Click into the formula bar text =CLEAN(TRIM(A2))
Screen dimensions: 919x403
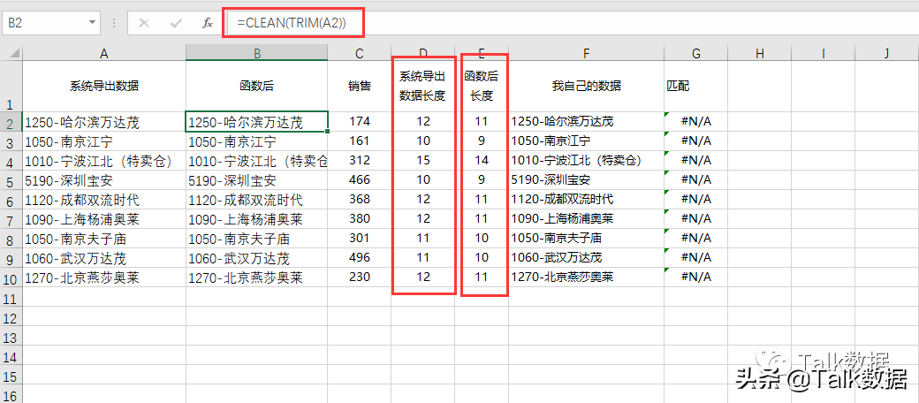[x=292, y=24]
